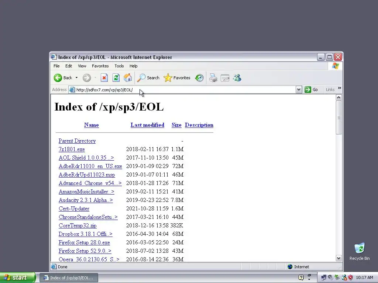Open the Parent Directory link

tap(77, 141)
